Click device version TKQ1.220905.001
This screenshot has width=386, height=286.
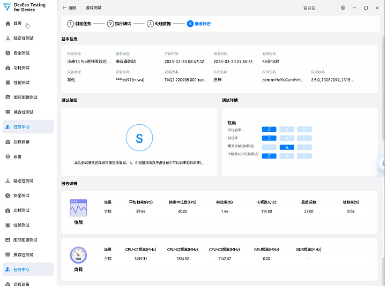(186, 80)
